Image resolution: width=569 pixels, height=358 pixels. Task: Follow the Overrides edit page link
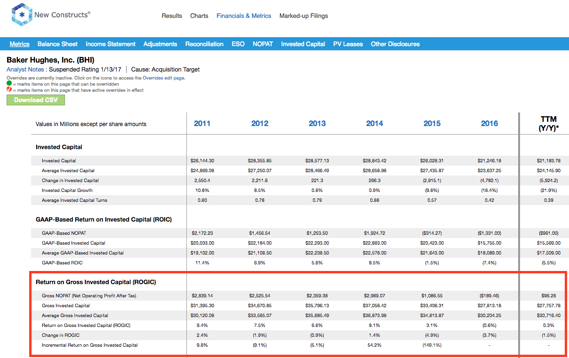[164, 78]
